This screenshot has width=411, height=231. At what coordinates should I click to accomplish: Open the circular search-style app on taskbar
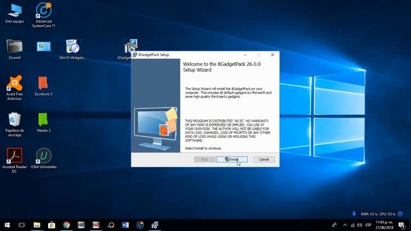(111, 225)
